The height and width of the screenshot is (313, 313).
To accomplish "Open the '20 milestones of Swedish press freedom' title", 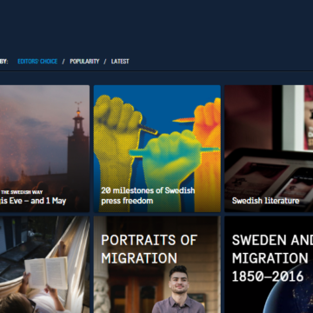I will (148, 196).
